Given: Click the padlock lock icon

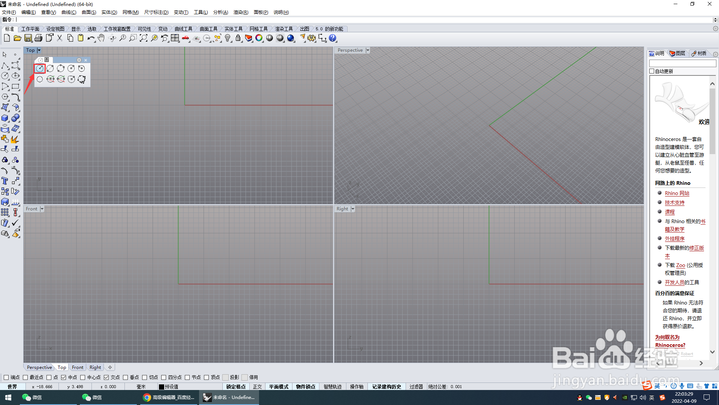Looking at the screenshot, I should click(x=238, y=38).
